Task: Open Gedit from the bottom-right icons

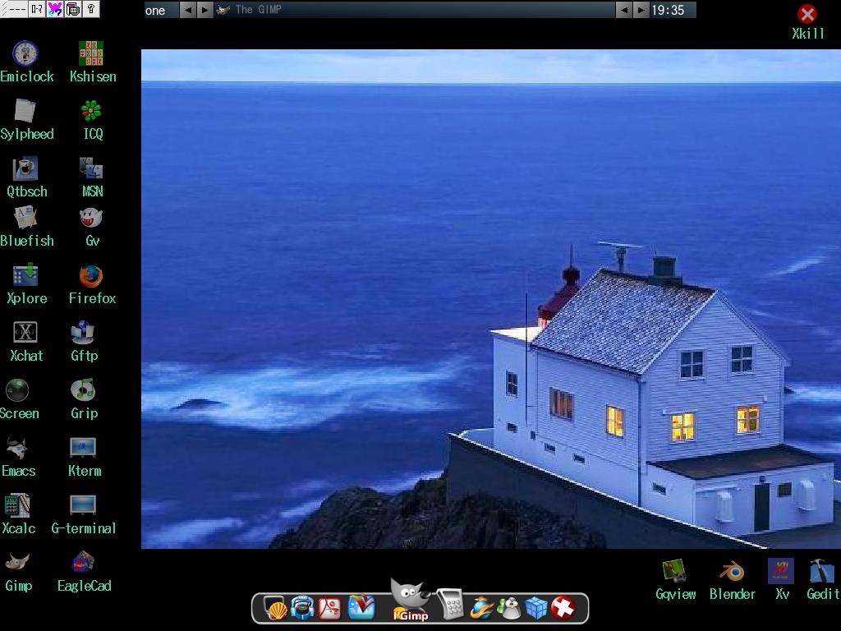Action: pyautogui.click(x=821, y=572)
